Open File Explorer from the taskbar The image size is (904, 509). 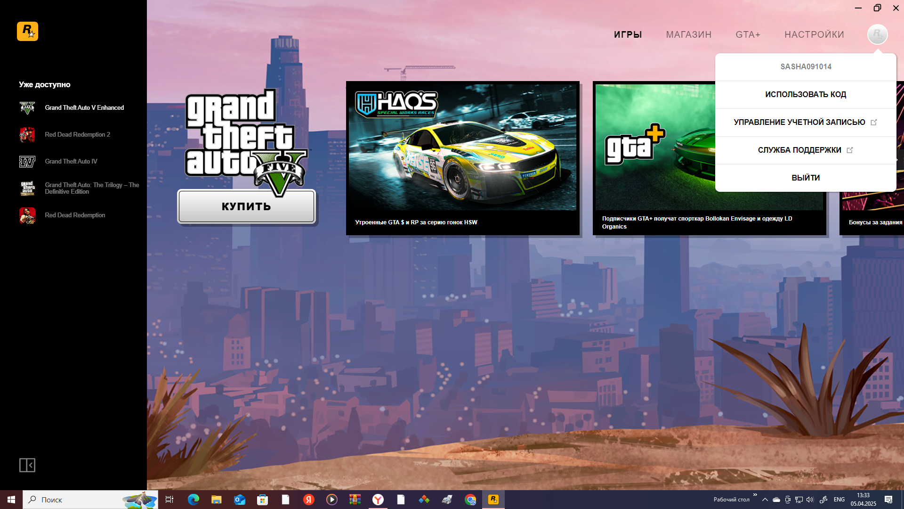click(x=216, y=500)
